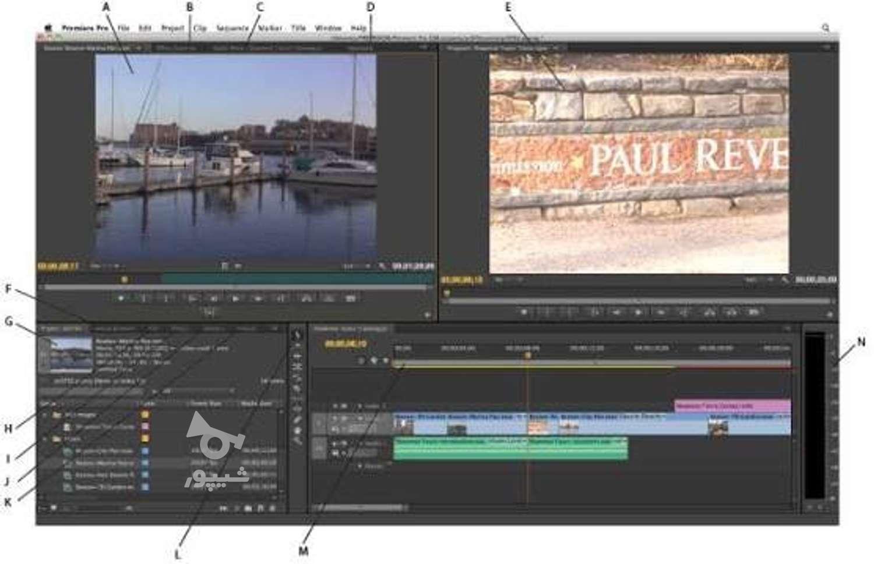Toggle the Video 2 track output eye
Viewport: 874px width, 564px height.
(336, 406)
